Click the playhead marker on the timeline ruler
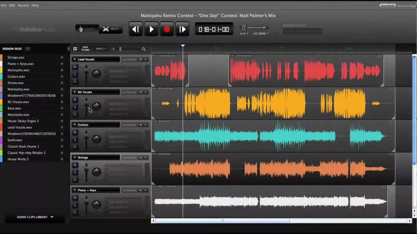Image resolution: width=417 pixels, height=234 pixels. click(183, 46)
